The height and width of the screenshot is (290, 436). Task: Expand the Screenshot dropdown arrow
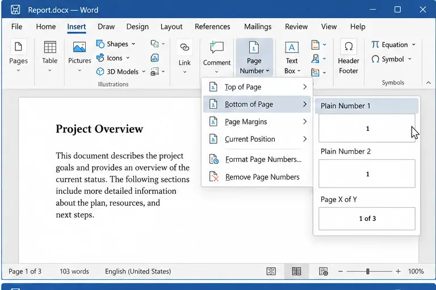(163, 71)
